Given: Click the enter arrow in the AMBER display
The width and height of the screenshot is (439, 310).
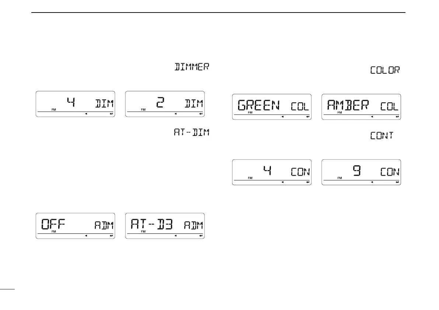Looking at the screenshot, I should [397, 117].
